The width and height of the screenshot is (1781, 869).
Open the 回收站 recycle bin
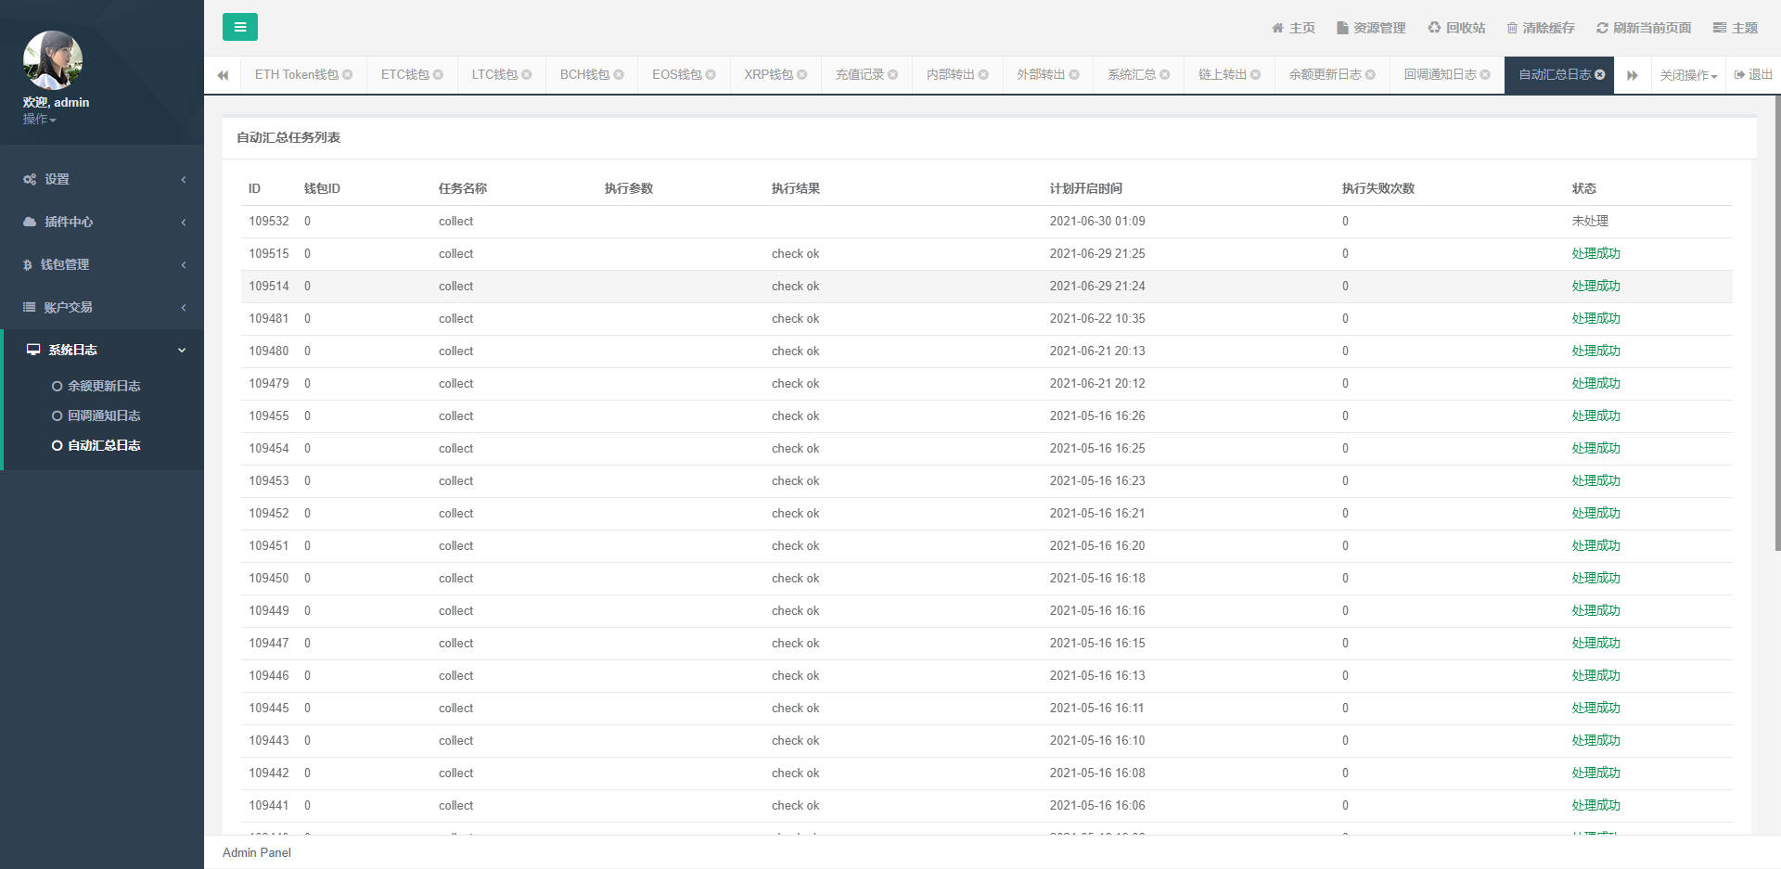pos(1455,28)
